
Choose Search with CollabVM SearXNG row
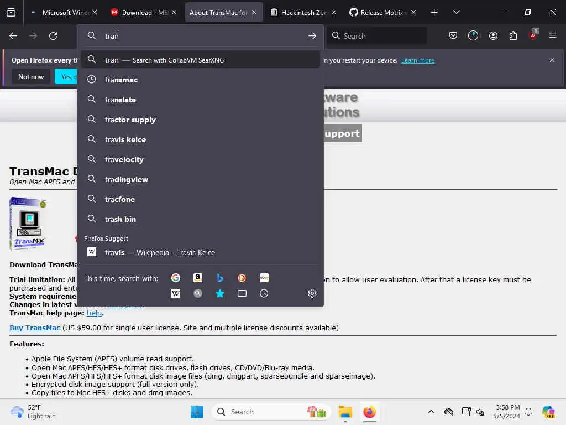[200, 60]
